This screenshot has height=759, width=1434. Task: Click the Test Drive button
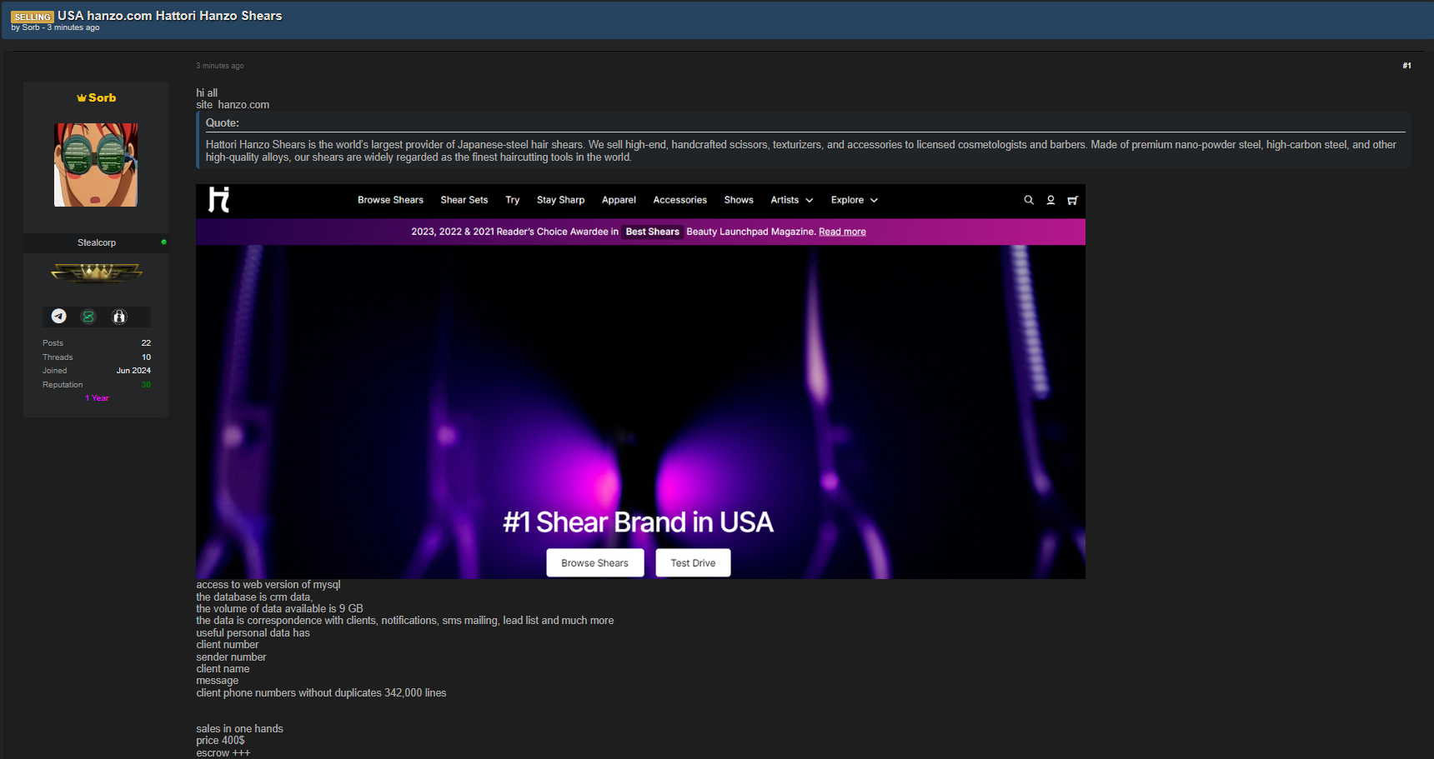point(693,562)
